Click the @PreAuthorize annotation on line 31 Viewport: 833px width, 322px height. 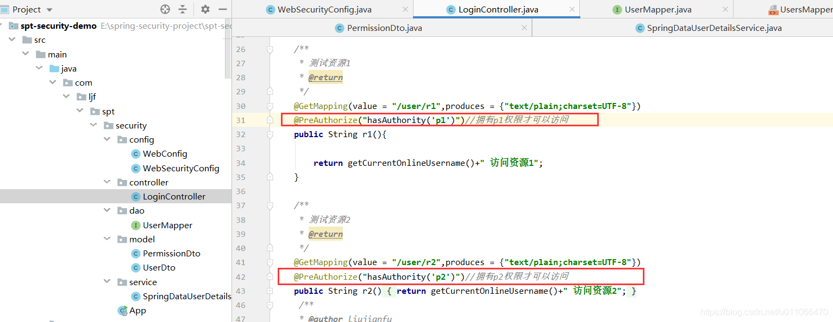[325, 120]
